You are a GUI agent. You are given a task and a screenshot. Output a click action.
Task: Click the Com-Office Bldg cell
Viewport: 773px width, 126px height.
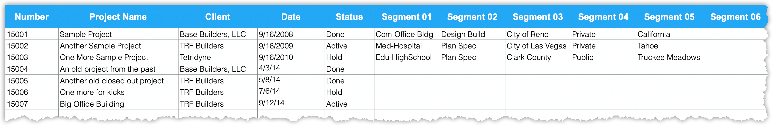tap(407, 34)
